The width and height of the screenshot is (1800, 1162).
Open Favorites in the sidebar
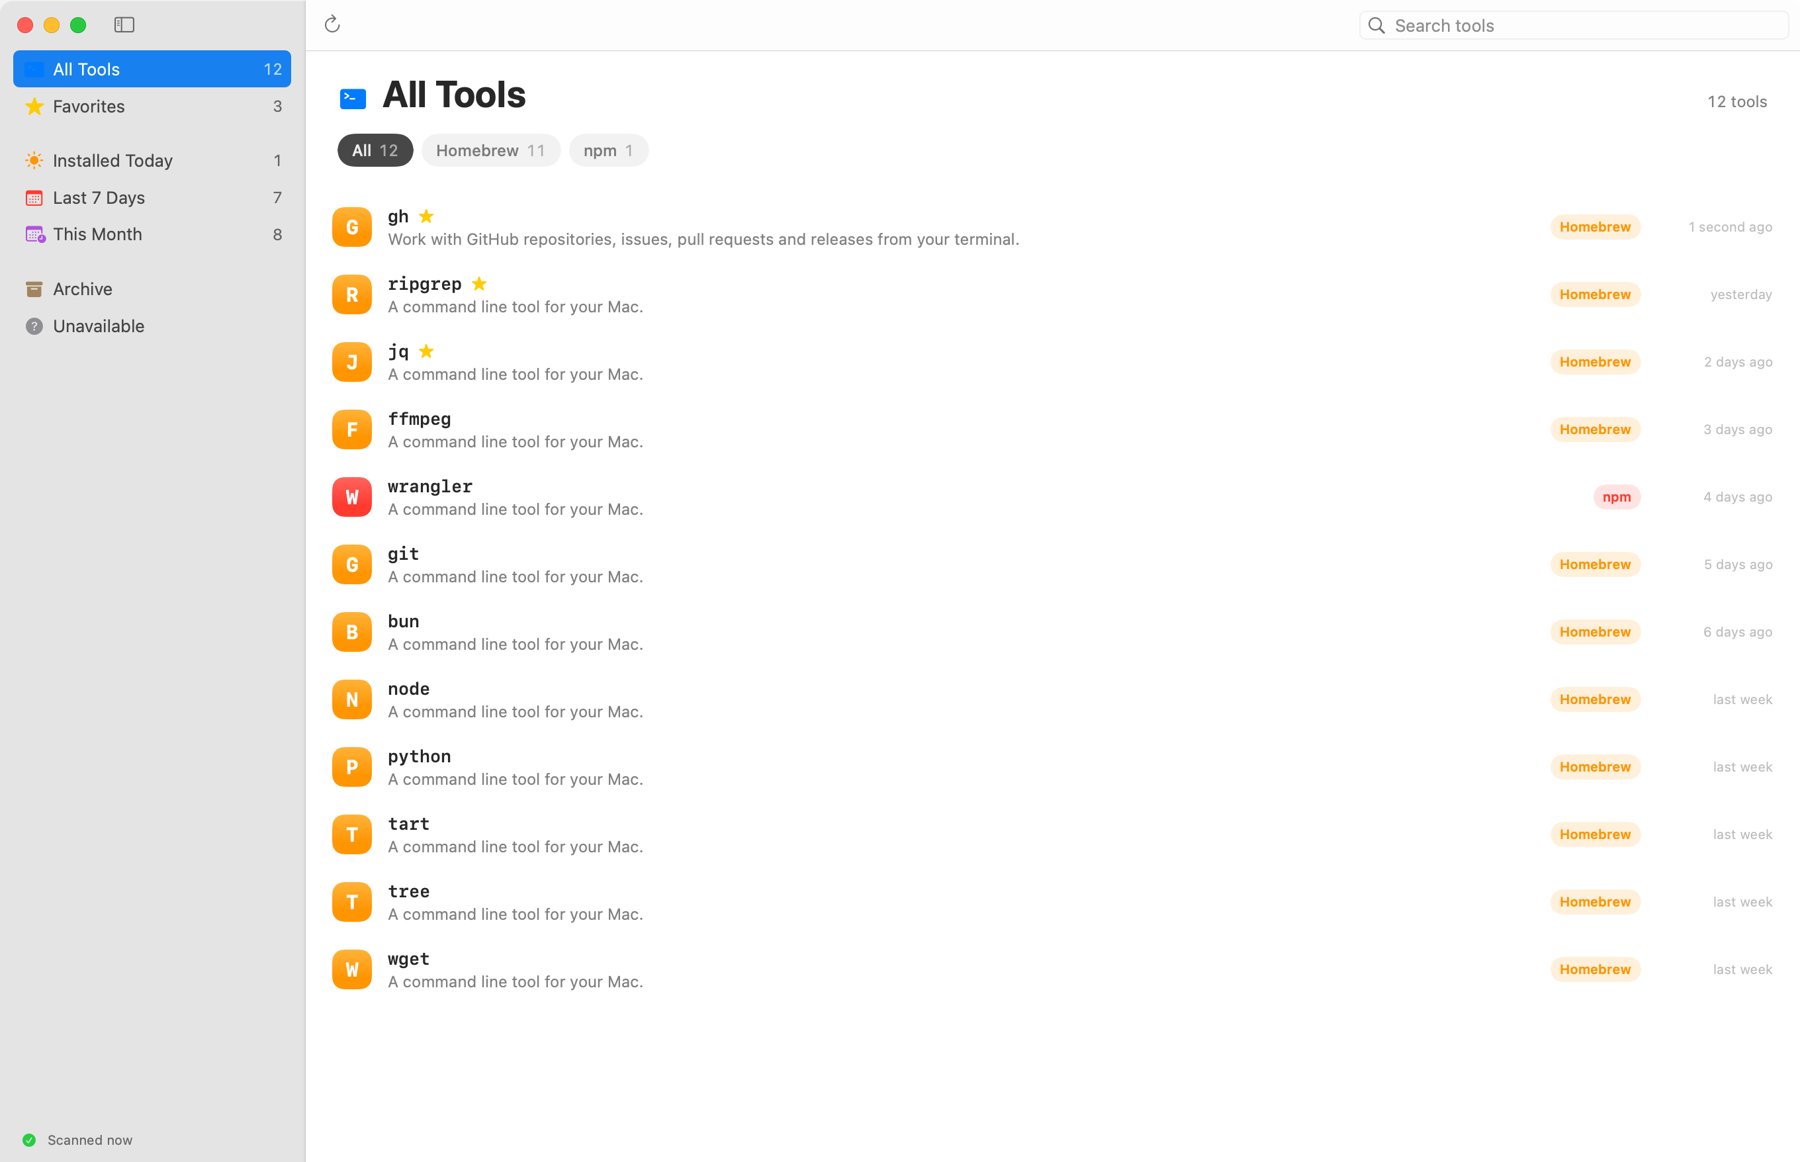[x=152, y=107]
